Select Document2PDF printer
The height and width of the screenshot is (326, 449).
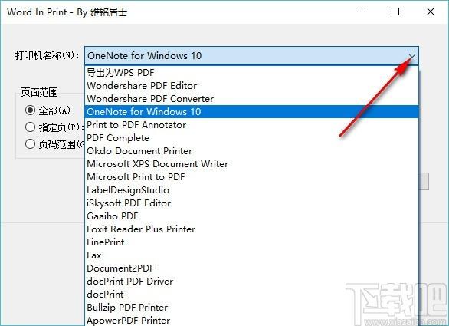point(252,268)
